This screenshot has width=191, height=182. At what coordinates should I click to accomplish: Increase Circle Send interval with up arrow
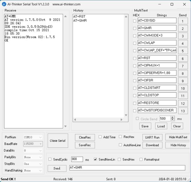173,117
